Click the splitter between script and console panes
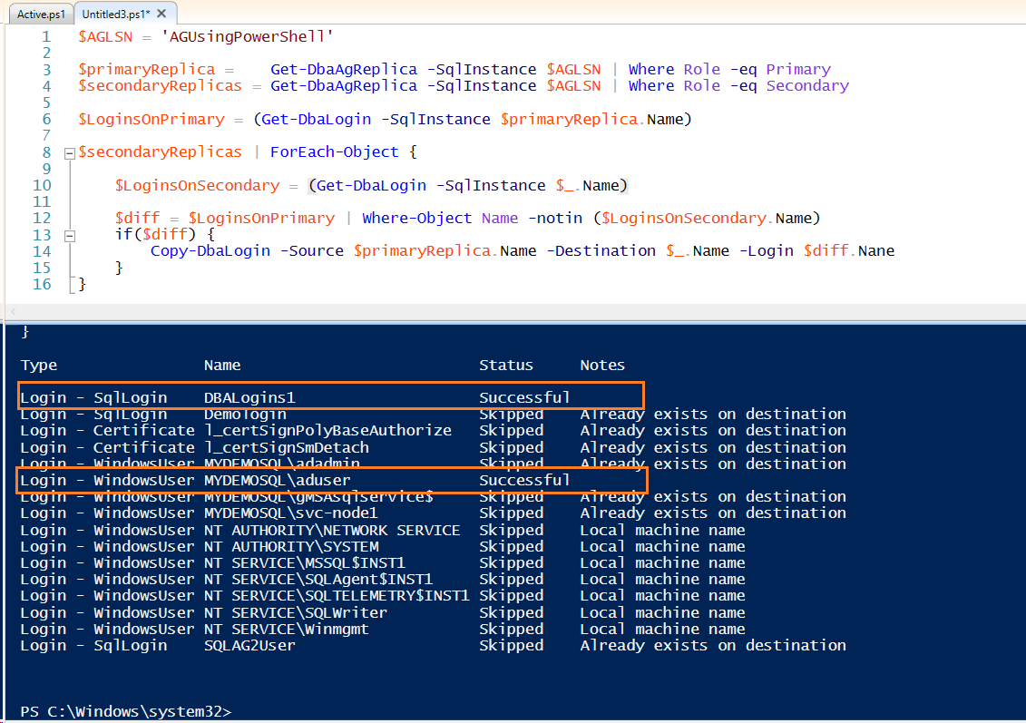This screenshot has height=723, width=1026. 513,318
